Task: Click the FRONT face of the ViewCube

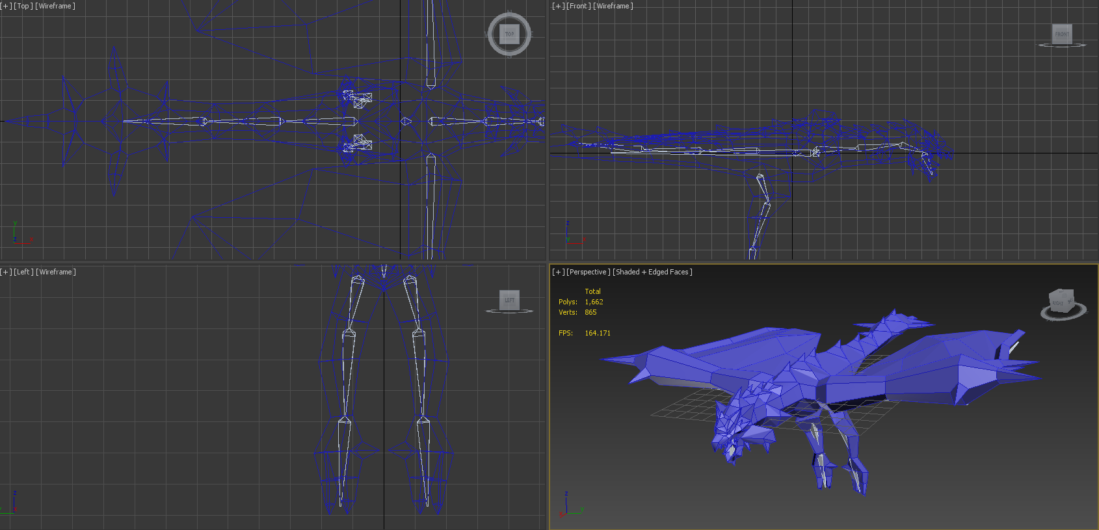Action: pyautogui.click(x=1062, y=34)
